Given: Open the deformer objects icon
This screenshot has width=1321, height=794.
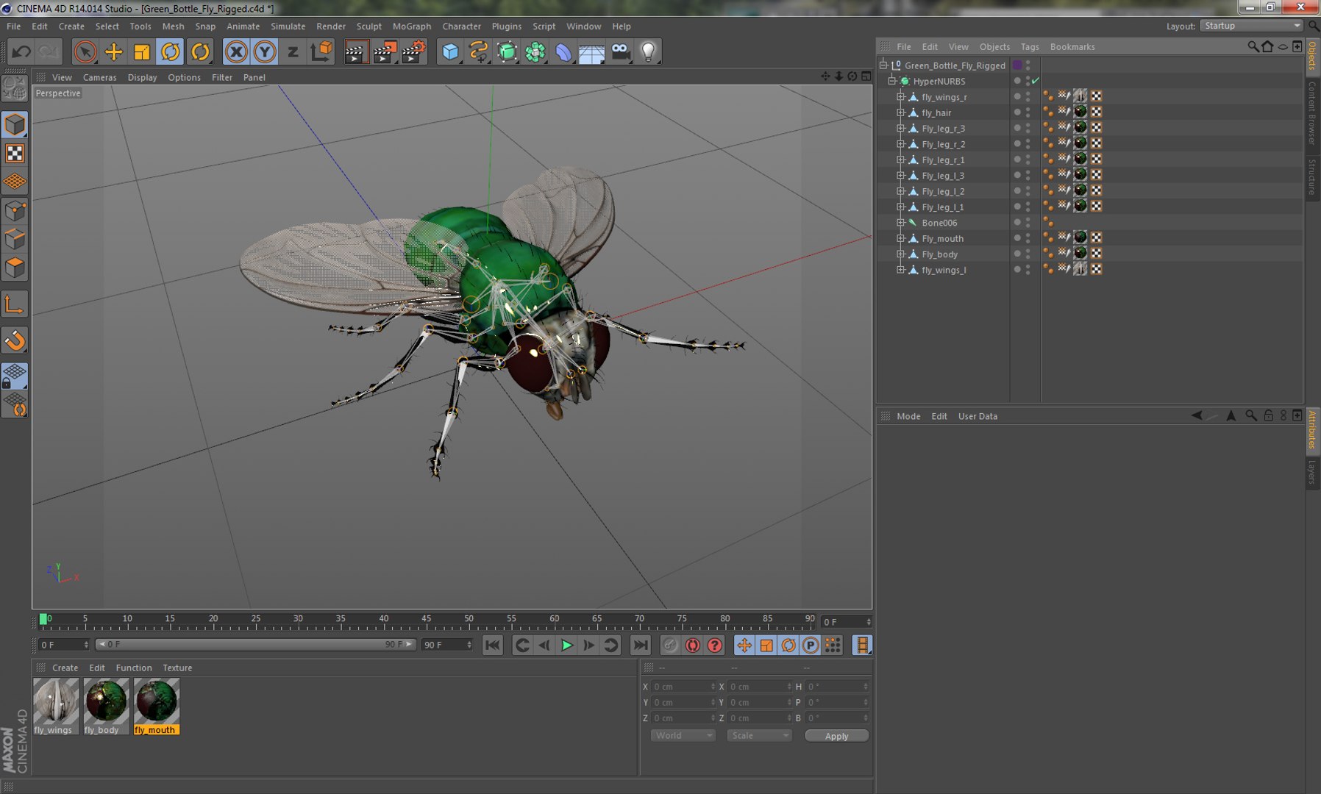Looking at the screenshot, I should (563, 51).
